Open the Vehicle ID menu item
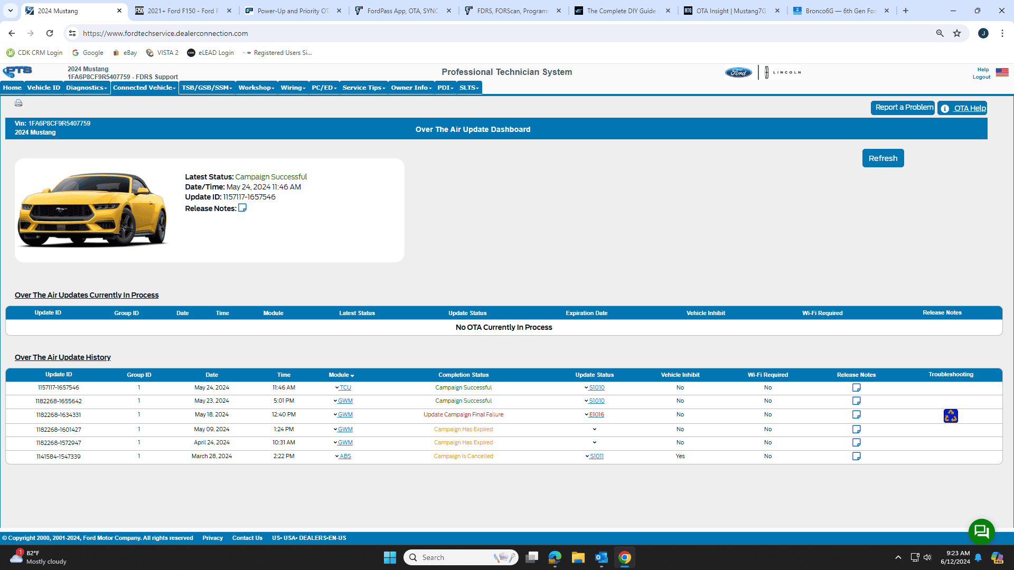1014x570 pixels. [x=44, y=88]
